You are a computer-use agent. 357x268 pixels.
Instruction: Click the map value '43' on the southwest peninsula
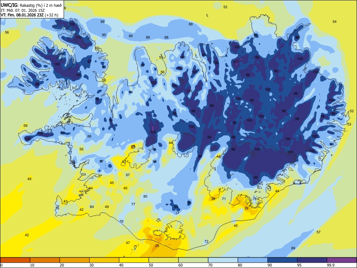click(x=65, y=202)
